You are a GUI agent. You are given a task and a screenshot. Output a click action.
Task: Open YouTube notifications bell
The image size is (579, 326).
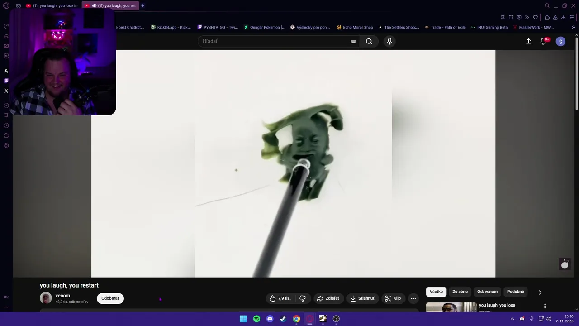pos(544,41)
